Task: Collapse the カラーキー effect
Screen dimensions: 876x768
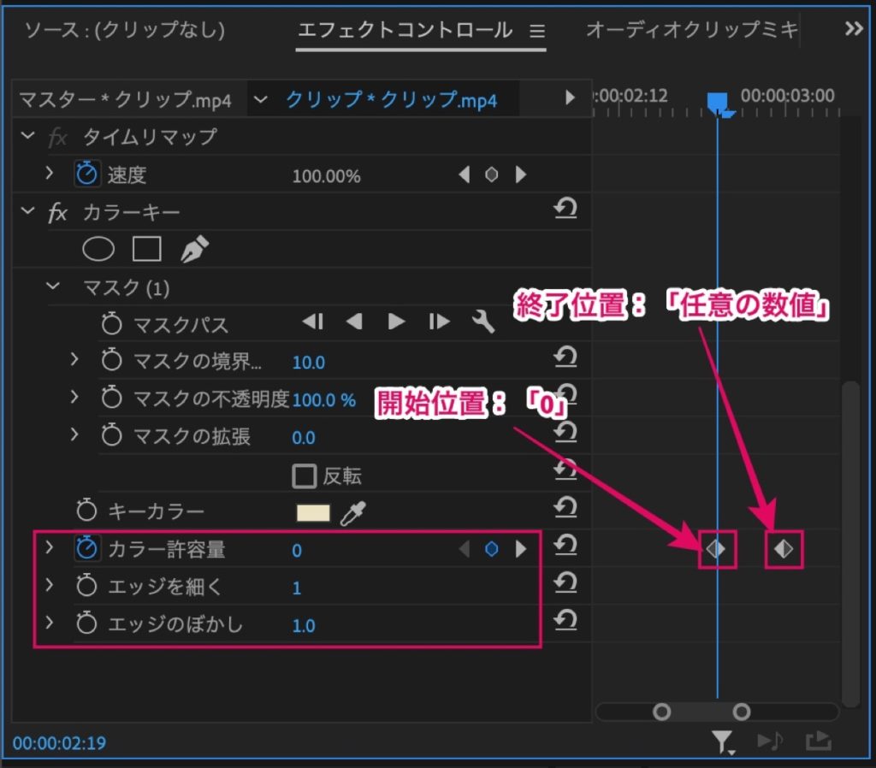Action: point(28,211)
